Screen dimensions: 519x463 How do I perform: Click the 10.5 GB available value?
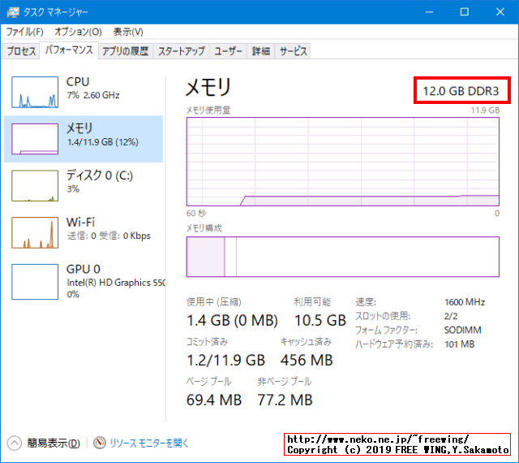(x=320, y=320)
